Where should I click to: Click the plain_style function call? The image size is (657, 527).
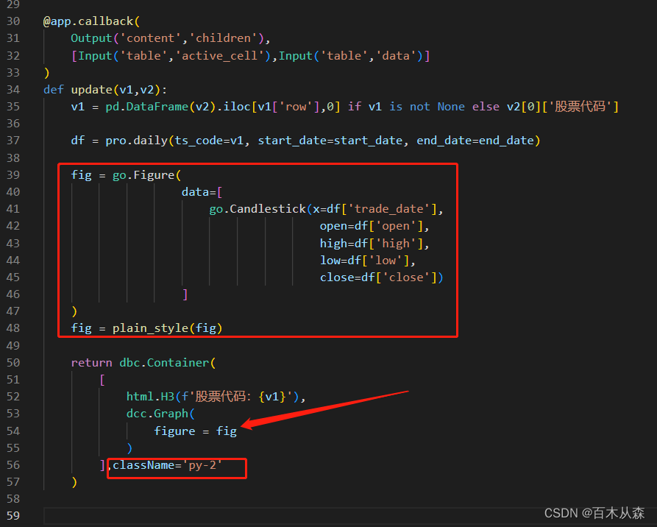coord(150,328)
